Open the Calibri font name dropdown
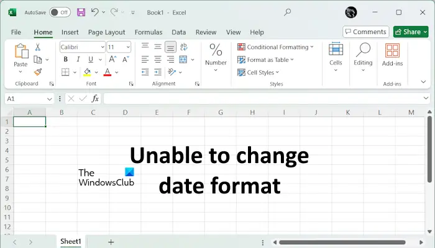 (x=103, y=47)
